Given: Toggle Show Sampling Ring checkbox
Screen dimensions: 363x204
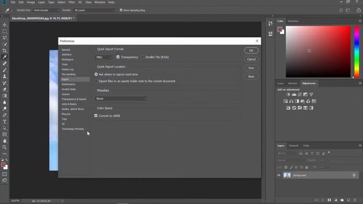Looking at the screenshot, I should tap(121, 10).
